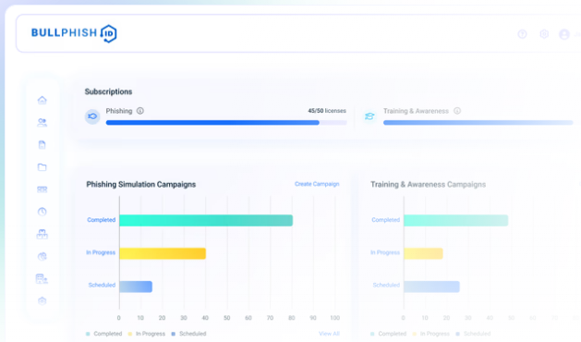Click the Phishing fish subscription icon
Viewport: 581px width, 342px height.
point(92,116)
